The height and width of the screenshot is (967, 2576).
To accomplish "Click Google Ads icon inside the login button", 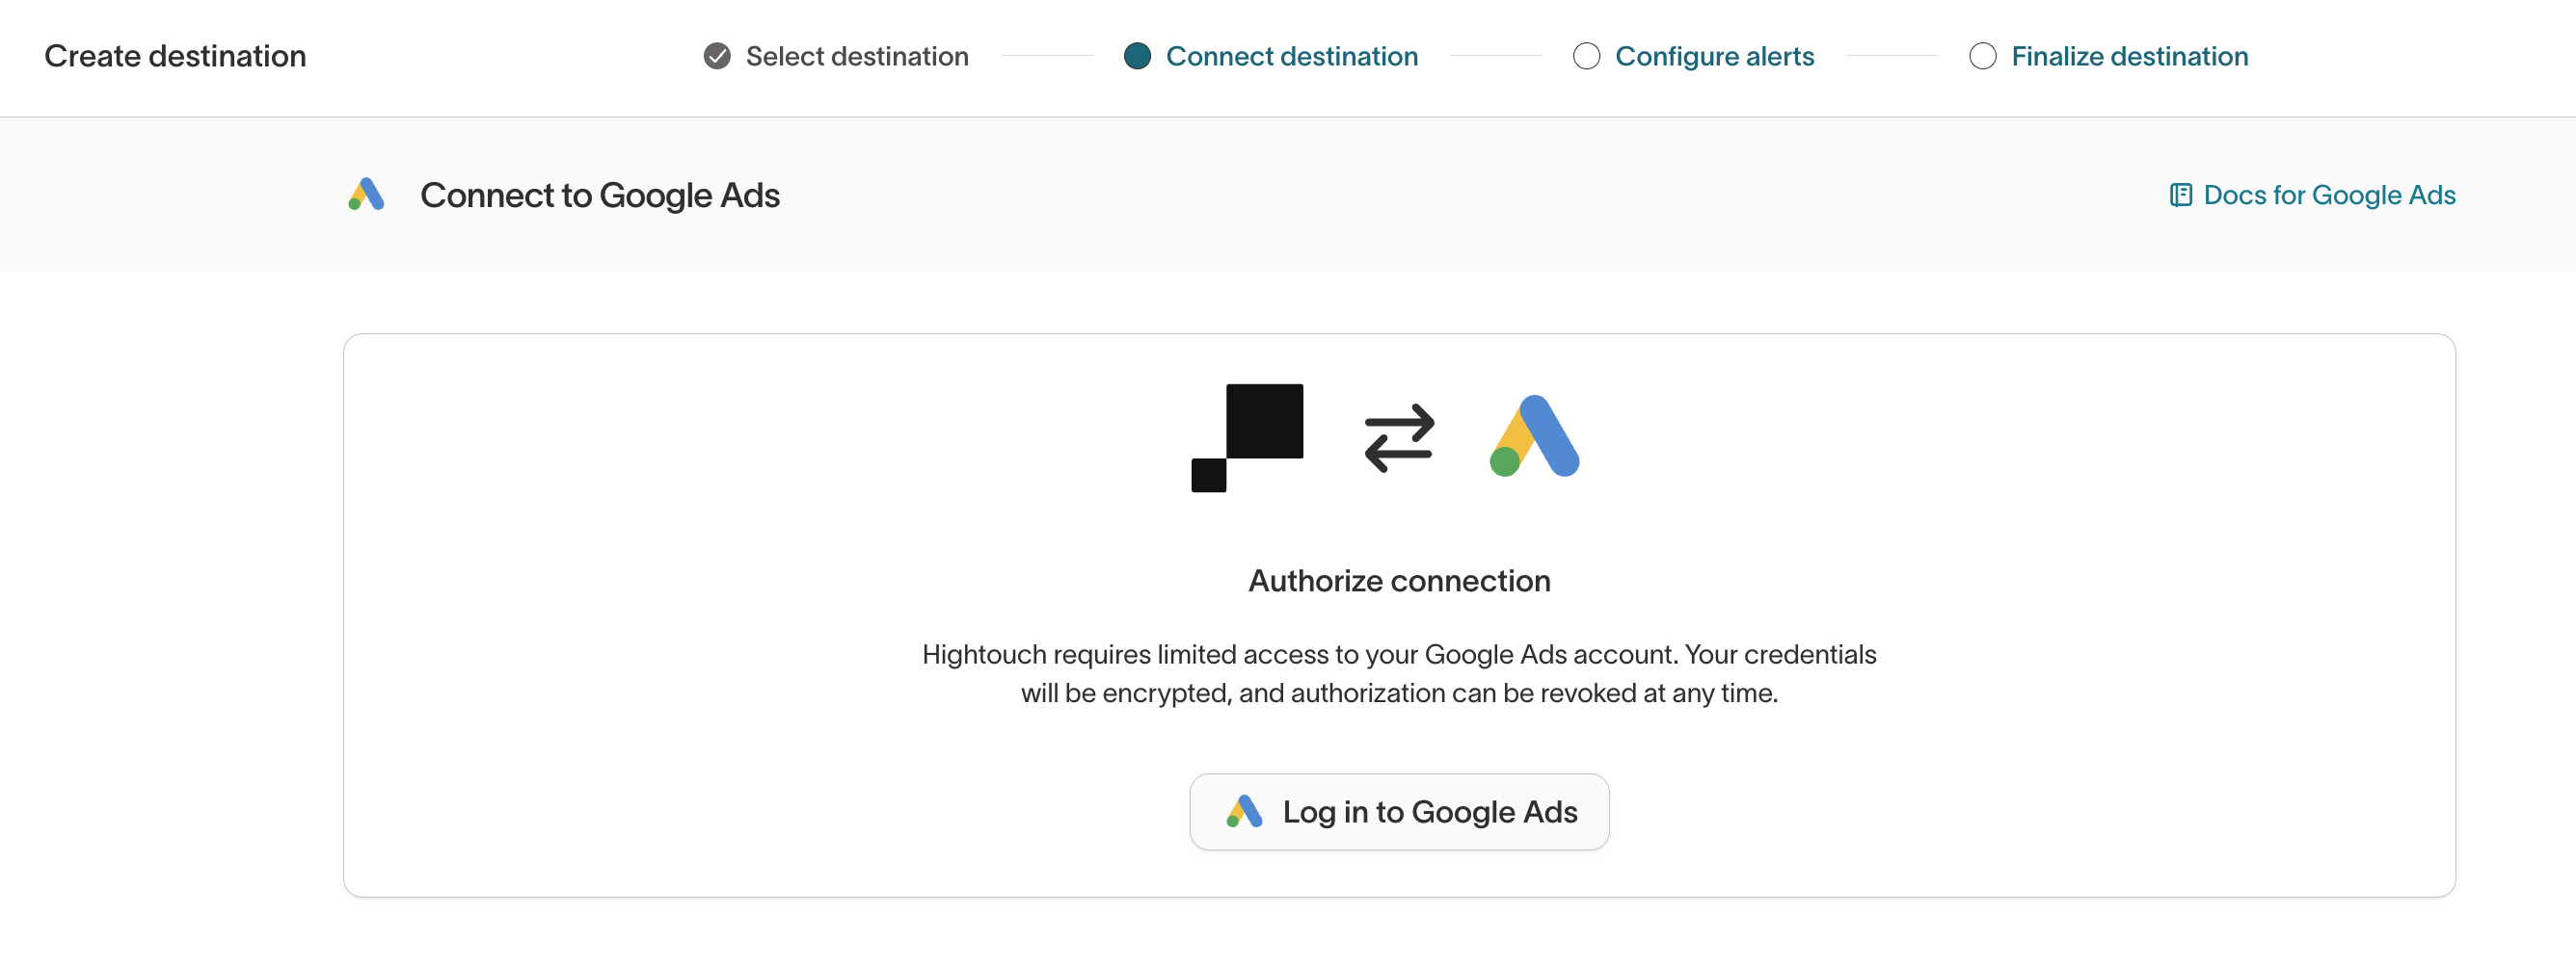I will pyautogui.click(x=1244, y=811).
